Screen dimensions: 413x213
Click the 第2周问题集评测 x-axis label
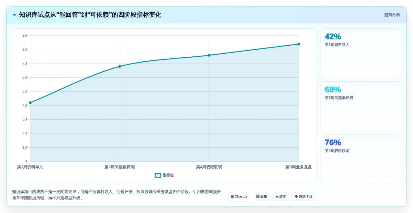click(x=120, y=167)
